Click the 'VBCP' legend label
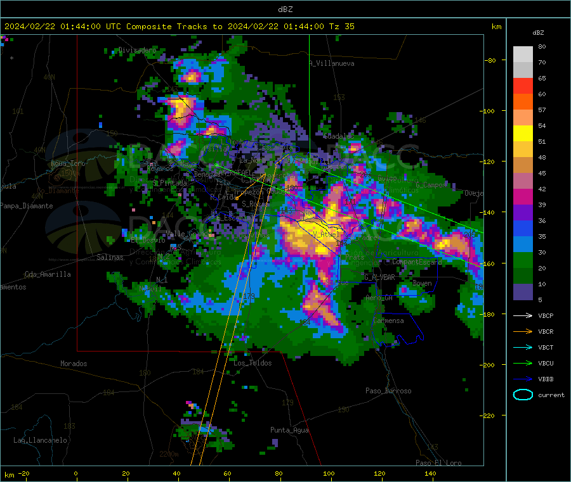 tap(546, 315)
